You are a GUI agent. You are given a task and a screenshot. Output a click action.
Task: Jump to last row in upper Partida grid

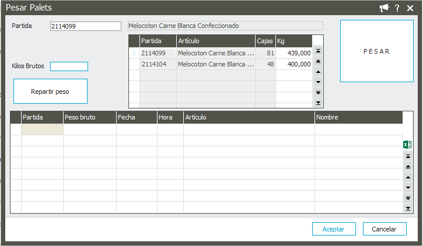[x=318, y=103]
